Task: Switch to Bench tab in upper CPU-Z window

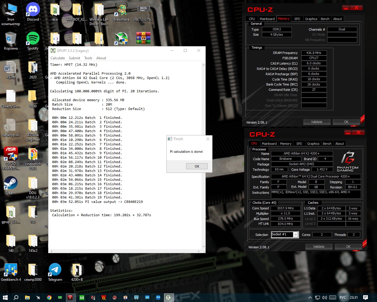Action: [325, 19]
